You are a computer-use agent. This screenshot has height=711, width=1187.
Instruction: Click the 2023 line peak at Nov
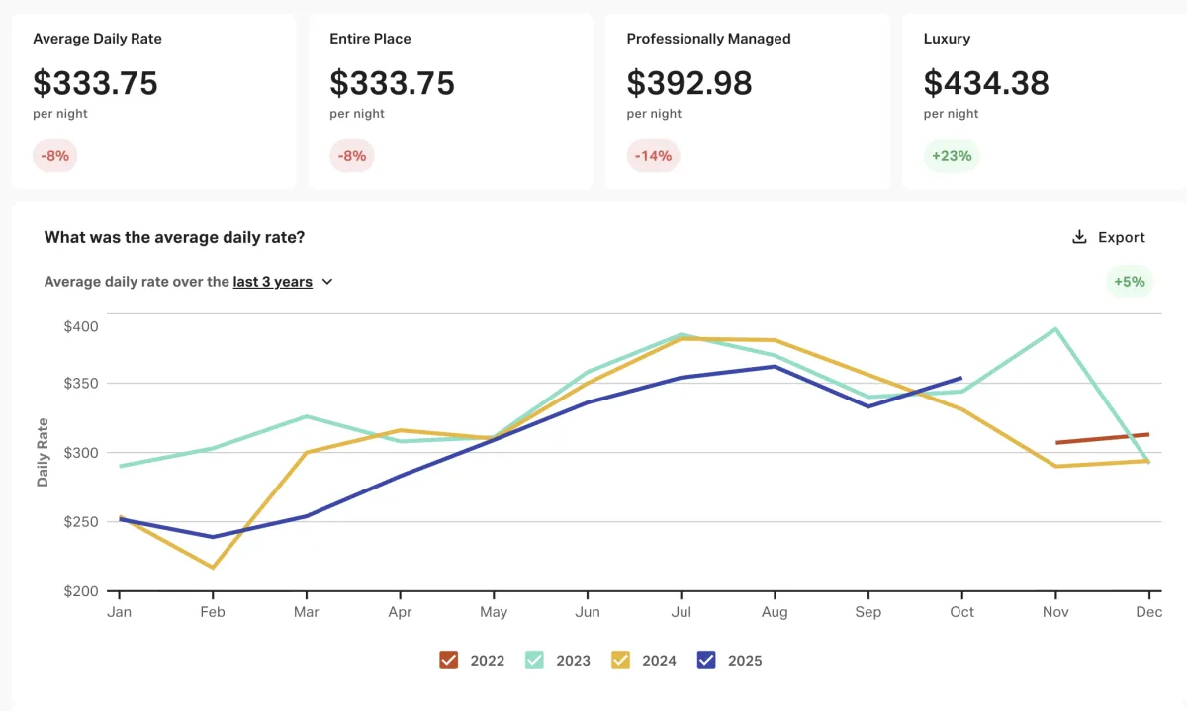[1055, 329]
